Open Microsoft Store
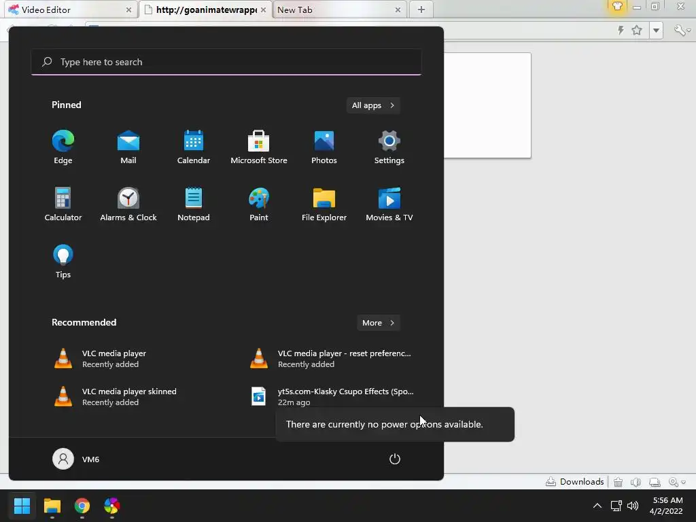Image resolution: width=696 pixels, height=522 pixels. pos(259,147)
